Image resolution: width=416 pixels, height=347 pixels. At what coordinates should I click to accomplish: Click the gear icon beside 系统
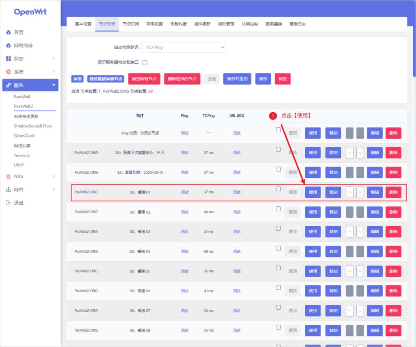9,72
